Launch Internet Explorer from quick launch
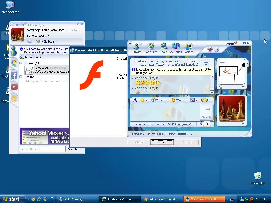This screenshot has width=271, height=203. pyautogui.click(x=39, y=199)
